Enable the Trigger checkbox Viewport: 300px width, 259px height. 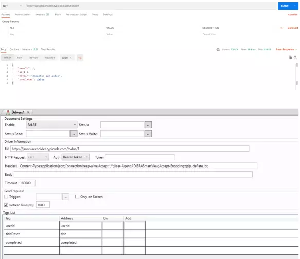6,197
